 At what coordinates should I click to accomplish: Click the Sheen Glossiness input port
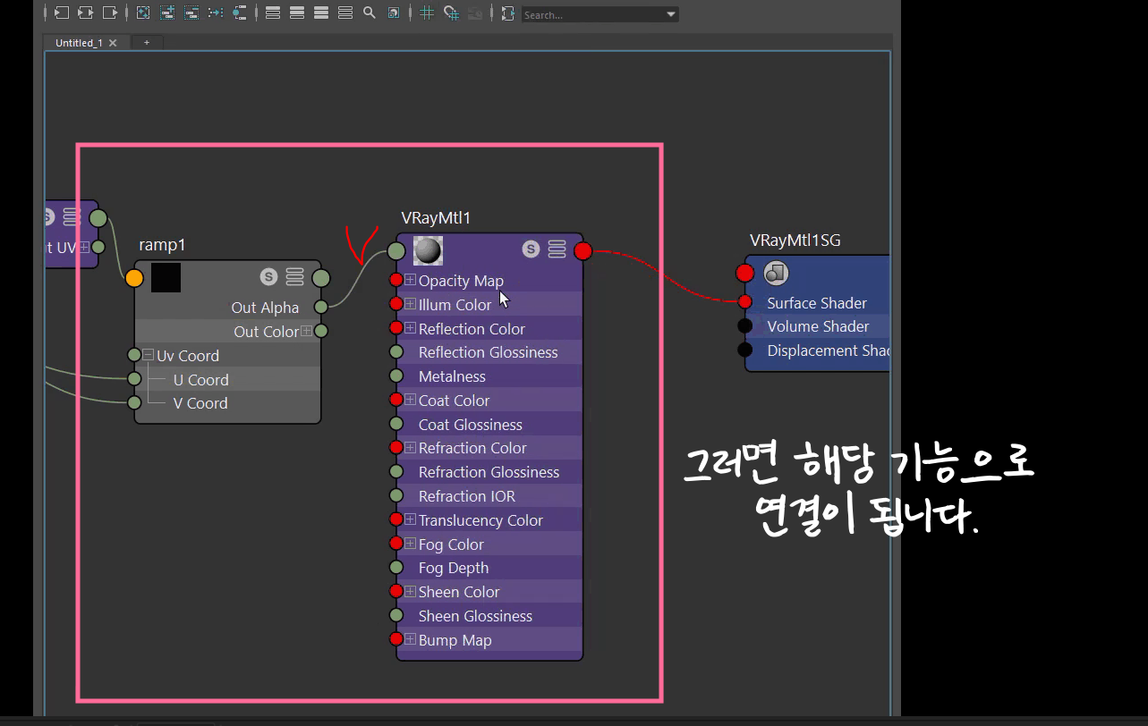[x=396, y=615]
